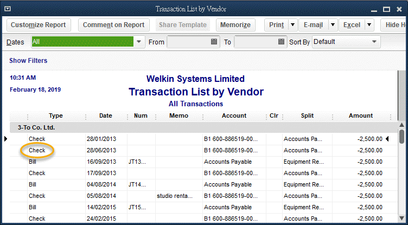Screen dimensions: 408x225
Task: Click the Split column header
Action: (x=307, y=115)
